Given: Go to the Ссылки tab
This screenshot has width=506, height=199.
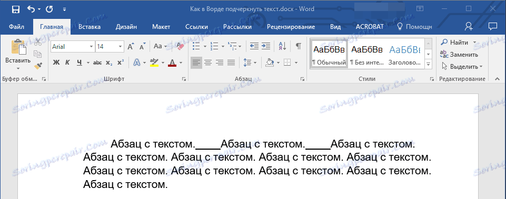Looking at the screenshot, I should (196, 27).
